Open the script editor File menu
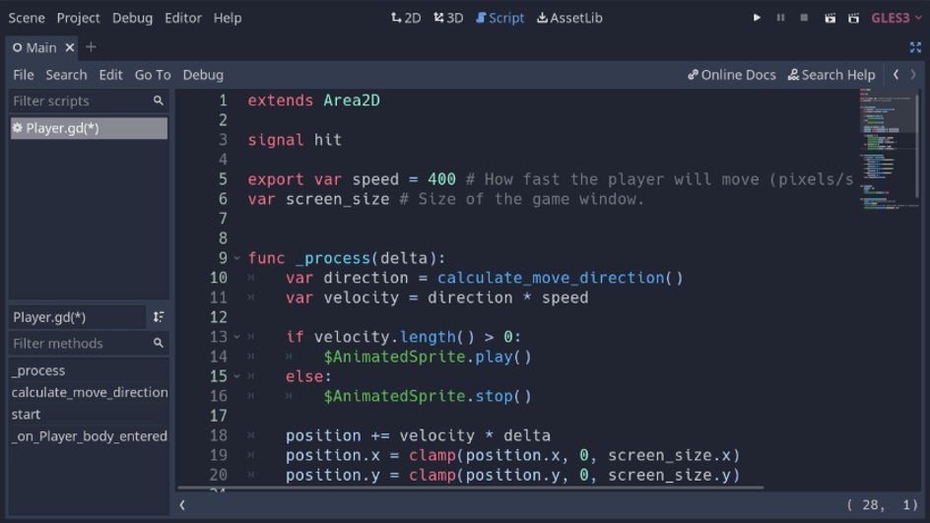Screen dimensions: 930x523 pos(24,75)
